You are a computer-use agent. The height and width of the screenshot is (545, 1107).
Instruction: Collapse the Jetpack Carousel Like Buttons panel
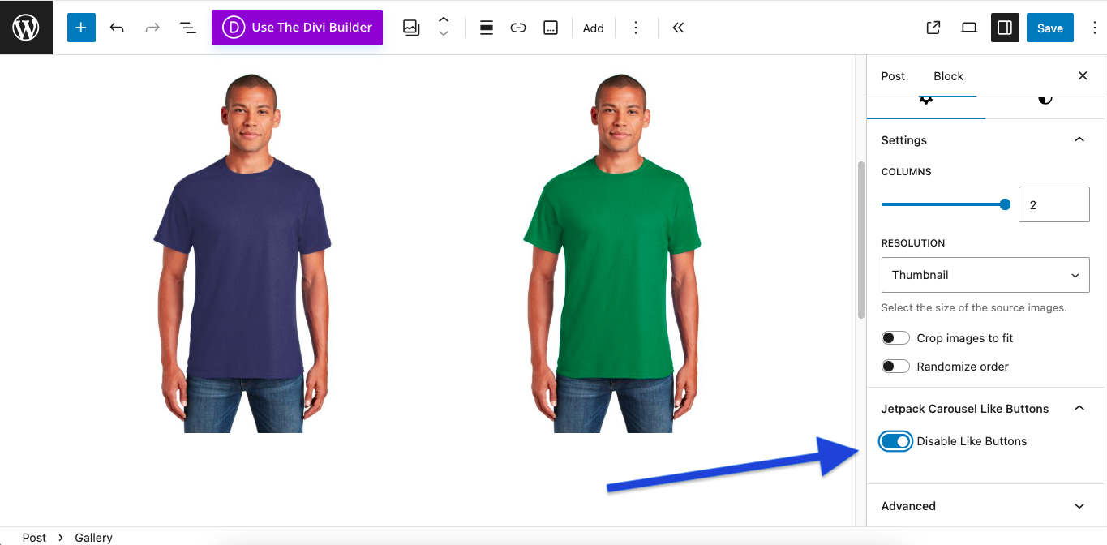(x=1079, y=409)
